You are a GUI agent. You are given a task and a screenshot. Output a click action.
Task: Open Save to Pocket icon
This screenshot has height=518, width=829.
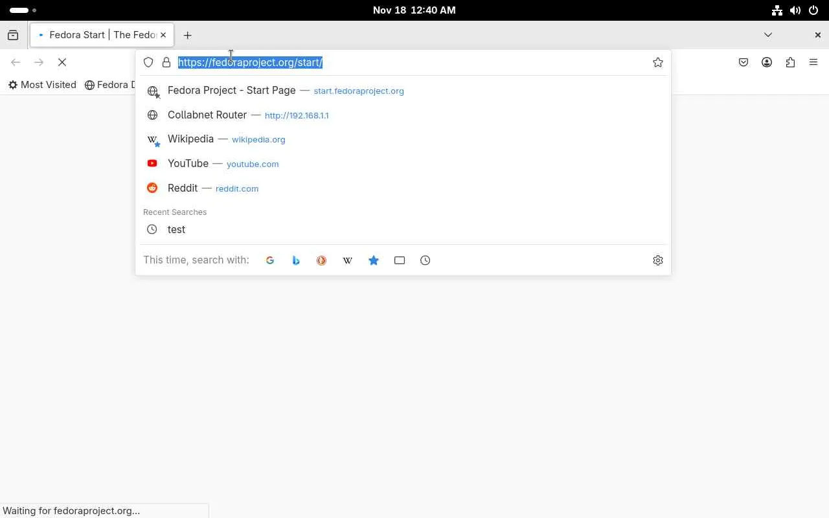744,62
